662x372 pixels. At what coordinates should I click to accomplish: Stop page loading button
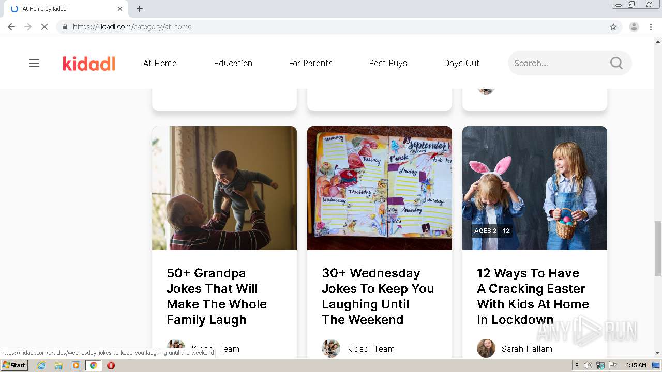(x=44, y=27)
